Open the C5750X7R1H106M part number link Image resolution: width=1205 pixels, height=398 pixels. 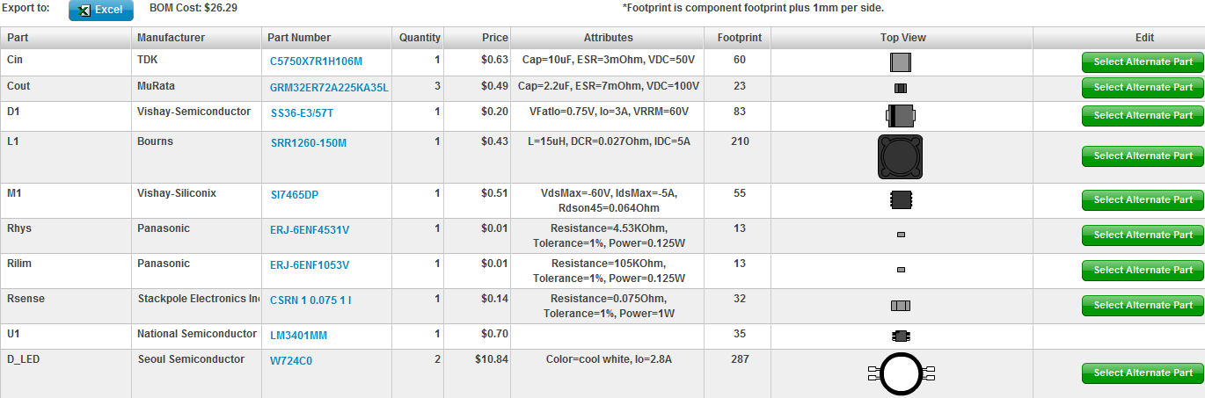pos(317,62)
